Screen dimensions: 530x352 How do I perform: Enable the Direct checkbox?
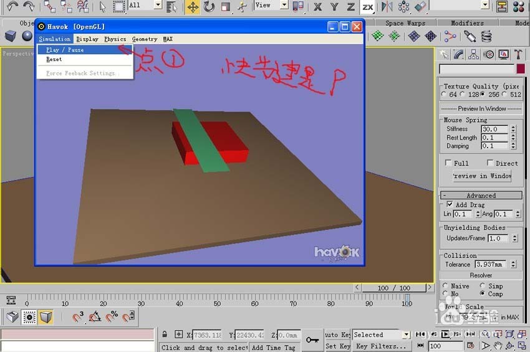(x=489, y=163)
